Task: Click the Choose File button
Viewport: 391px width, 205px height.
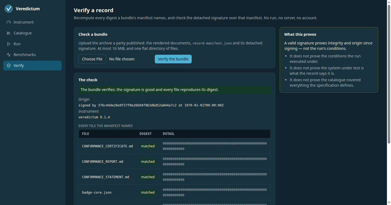Action: tap(92, 59)
